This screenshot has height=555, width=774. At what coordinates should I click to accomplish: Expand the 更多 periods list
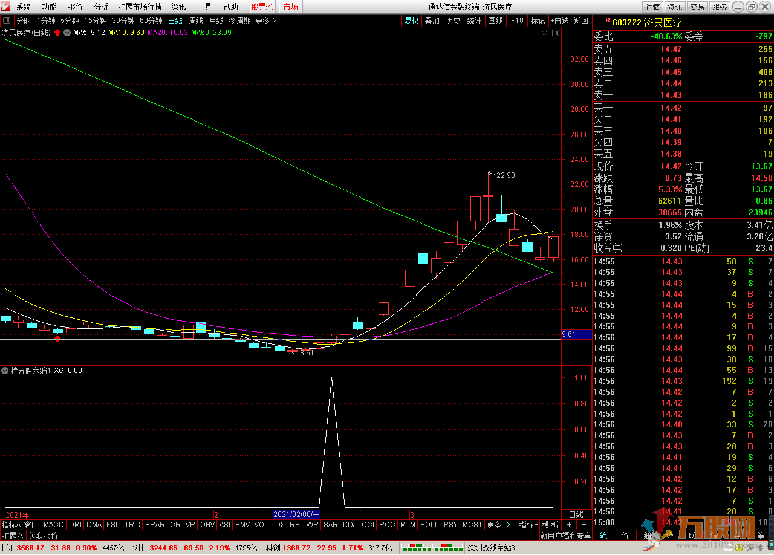coord(265,21)
